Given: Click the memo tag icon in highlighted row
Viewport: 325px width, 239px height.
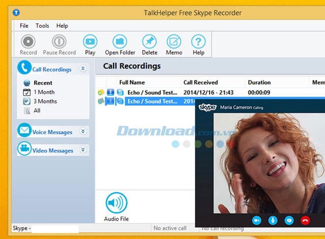Looking at the screenshot, I should [x=101, y=101].
